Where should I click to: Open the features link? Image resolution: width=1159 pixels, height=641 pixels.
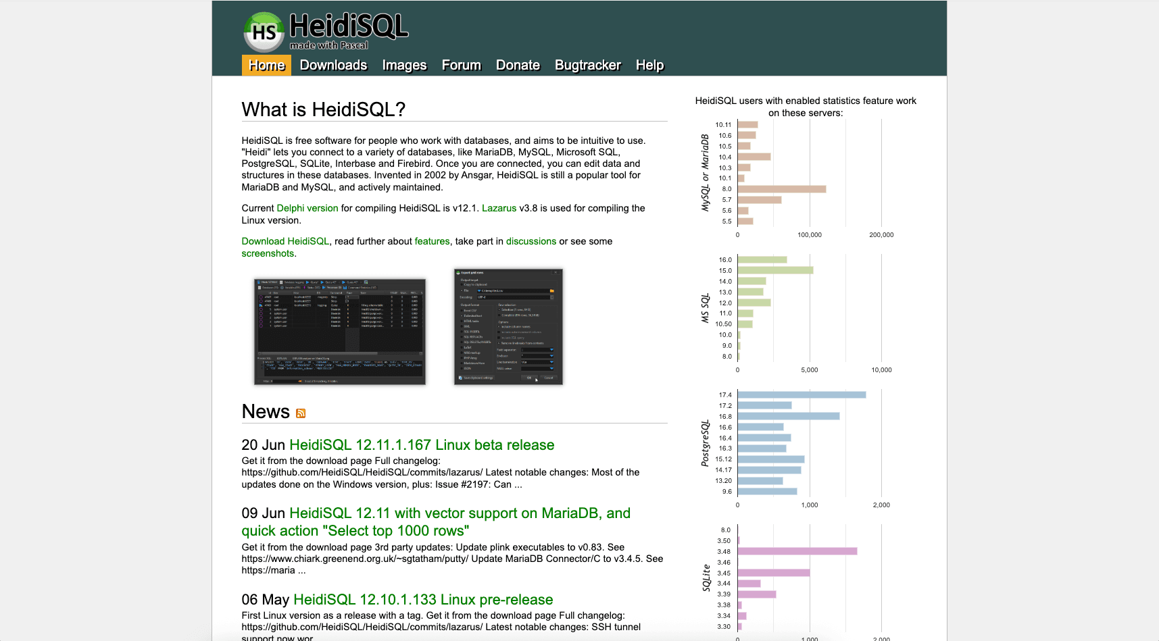[x=432, y=241]
